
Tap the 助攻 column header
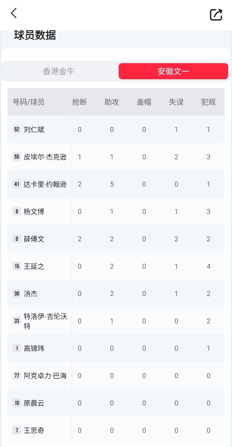[x=112, y=102]
